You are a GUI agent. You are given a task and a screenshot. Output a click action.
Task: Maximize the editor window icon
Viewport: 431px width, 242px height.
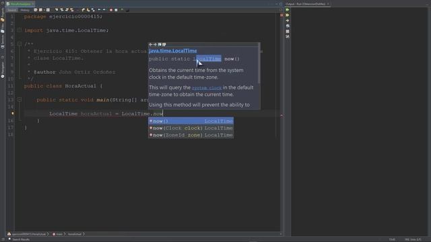(281, 4)
